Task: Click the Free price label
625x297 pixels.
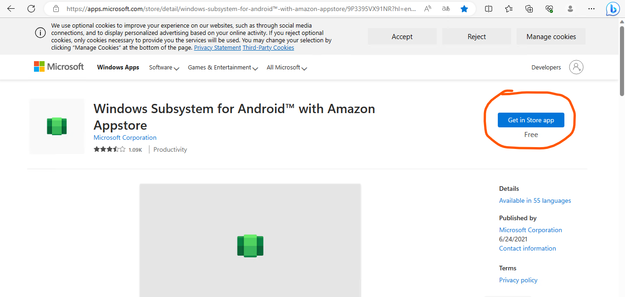Action: [531, 135]
